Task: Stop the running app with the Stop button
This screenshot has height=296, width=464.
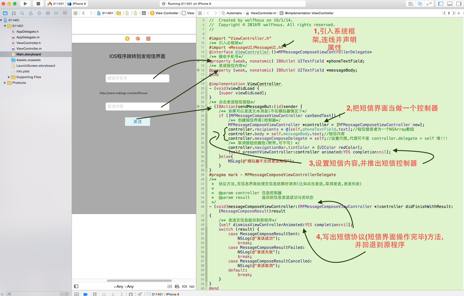Action: (x=39, y=4)
